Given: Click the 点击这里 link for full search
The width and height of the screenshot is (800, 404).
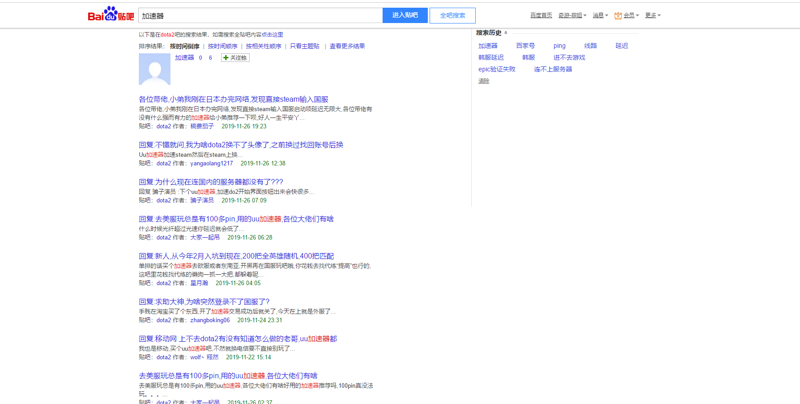Looking at the screenshot, I should (272, 34).
